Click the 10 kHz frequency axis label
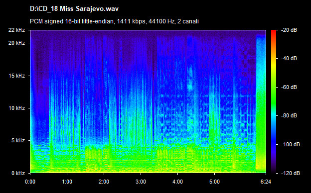This screenshot has width=311, height=193. [x=16, y=108]
